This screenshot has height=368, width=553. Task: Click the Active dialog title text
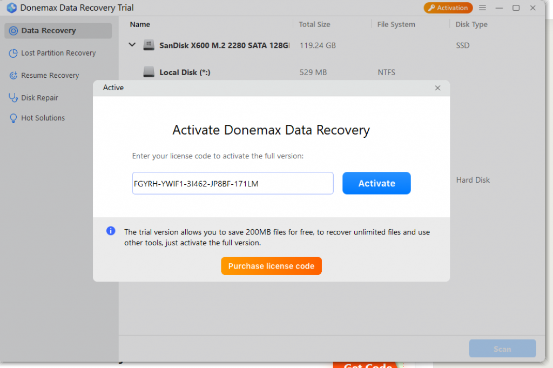tap(113, 88)
